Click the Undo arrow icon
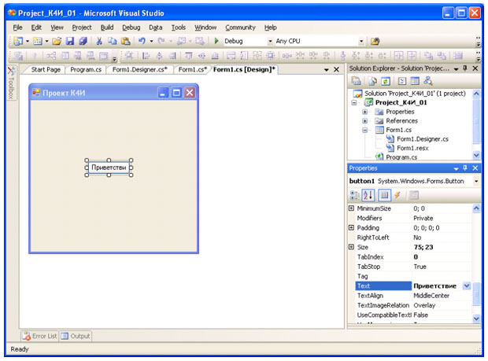 tap(142, 41)
